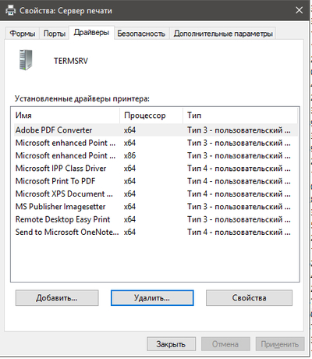Close the Сервер печати properties window
Image resolution: width=312 pixels, height=359 pixels.
point(299,10)
